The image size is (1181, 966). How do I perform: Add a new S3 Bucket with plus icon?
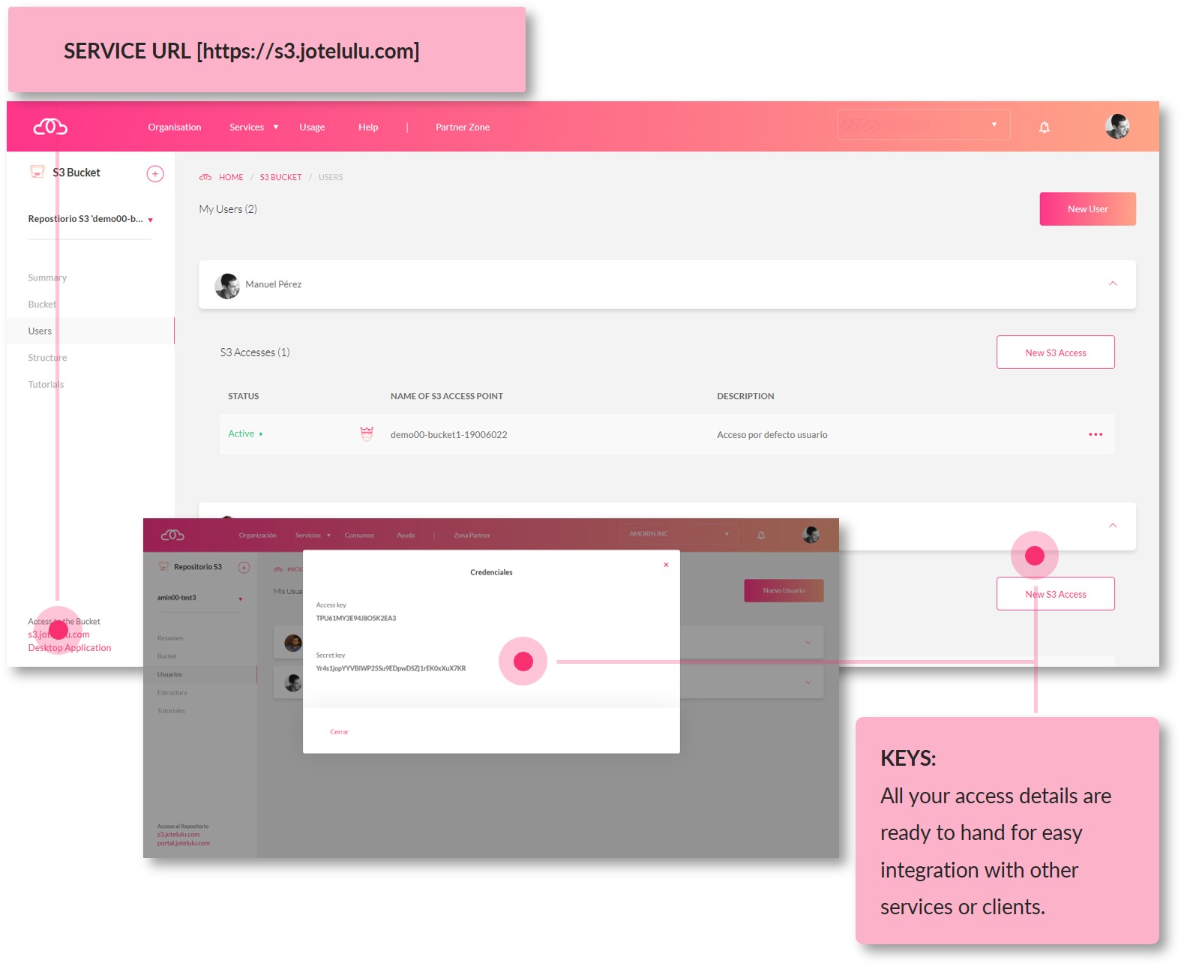pos(155,173)
